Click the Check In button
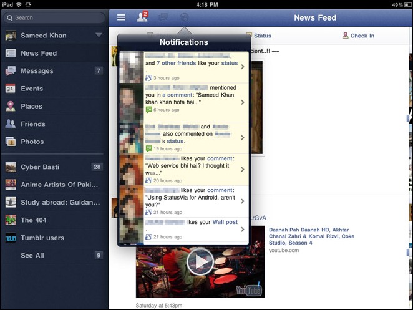Screen dimensions: 413x310 (x=358, y=36)
